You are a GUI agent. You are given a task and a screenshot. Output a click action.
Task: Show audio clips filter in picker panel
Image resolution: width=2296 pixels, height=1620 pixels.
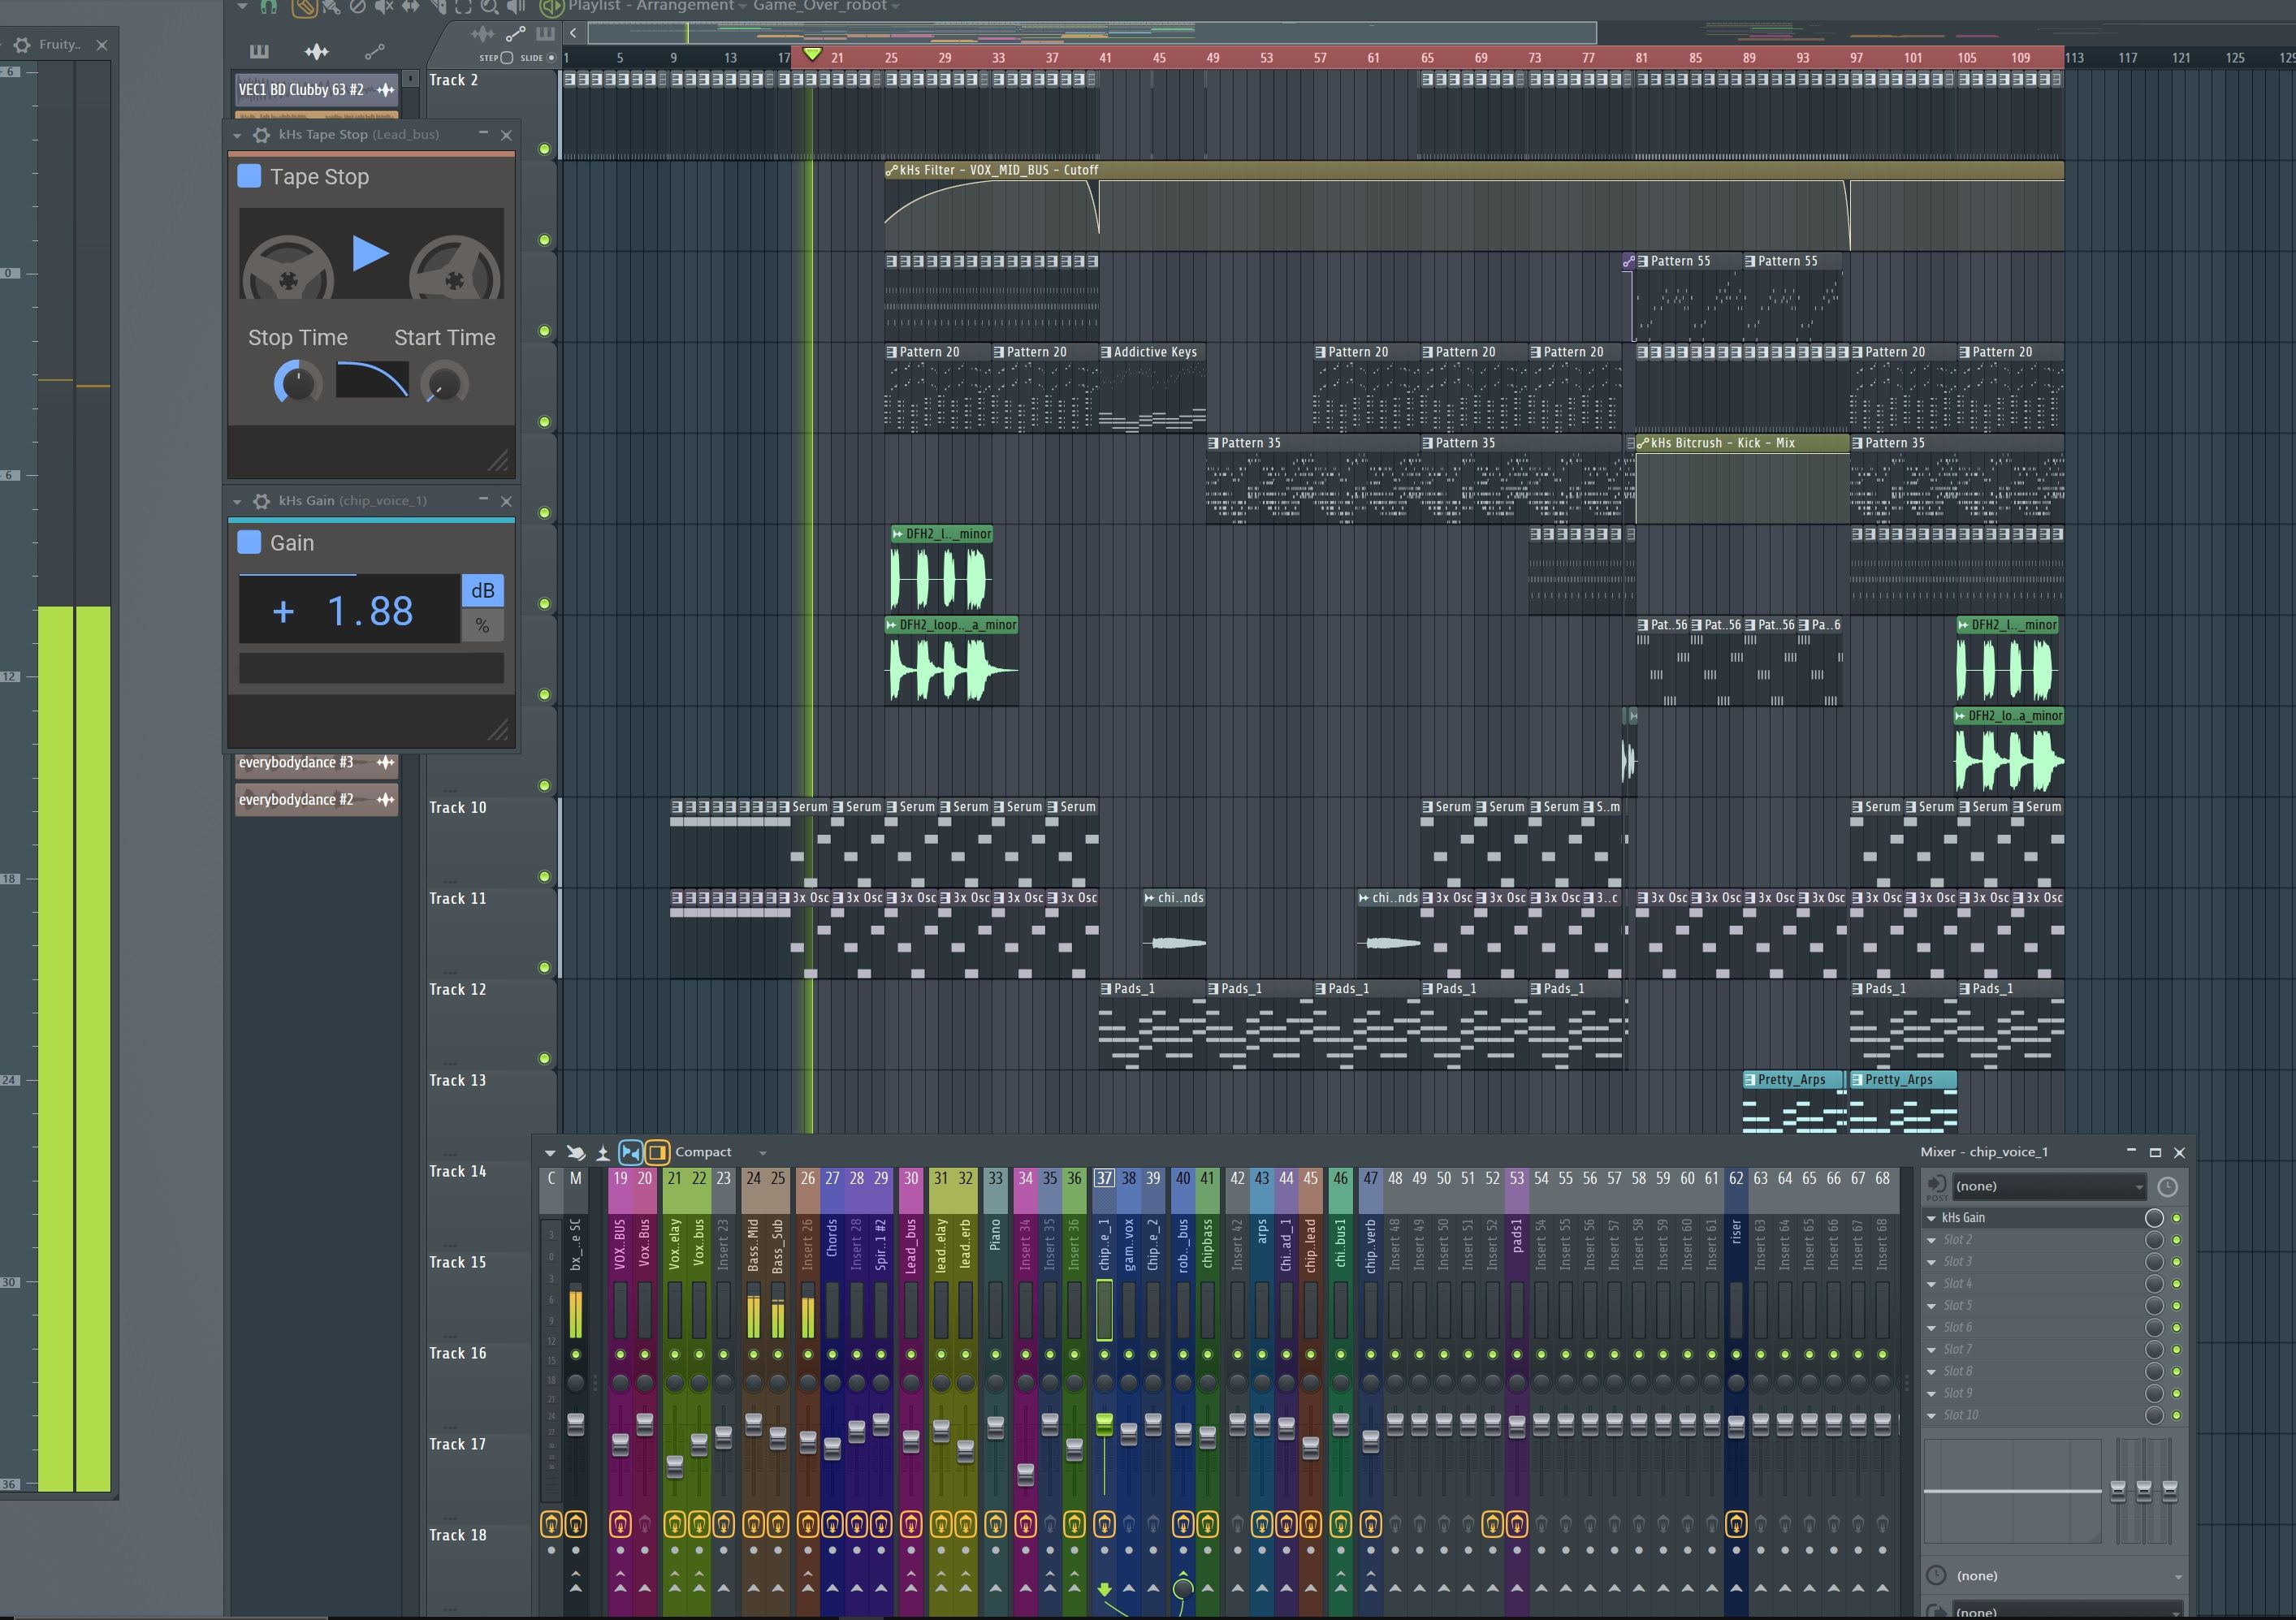pyautogui.click(x=316, y=51)
